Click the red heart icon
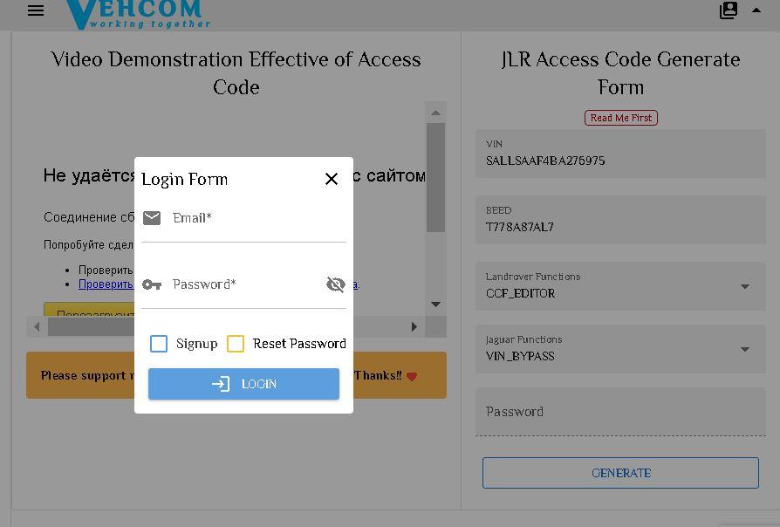 pyautogui.click(x=412, y=376)
